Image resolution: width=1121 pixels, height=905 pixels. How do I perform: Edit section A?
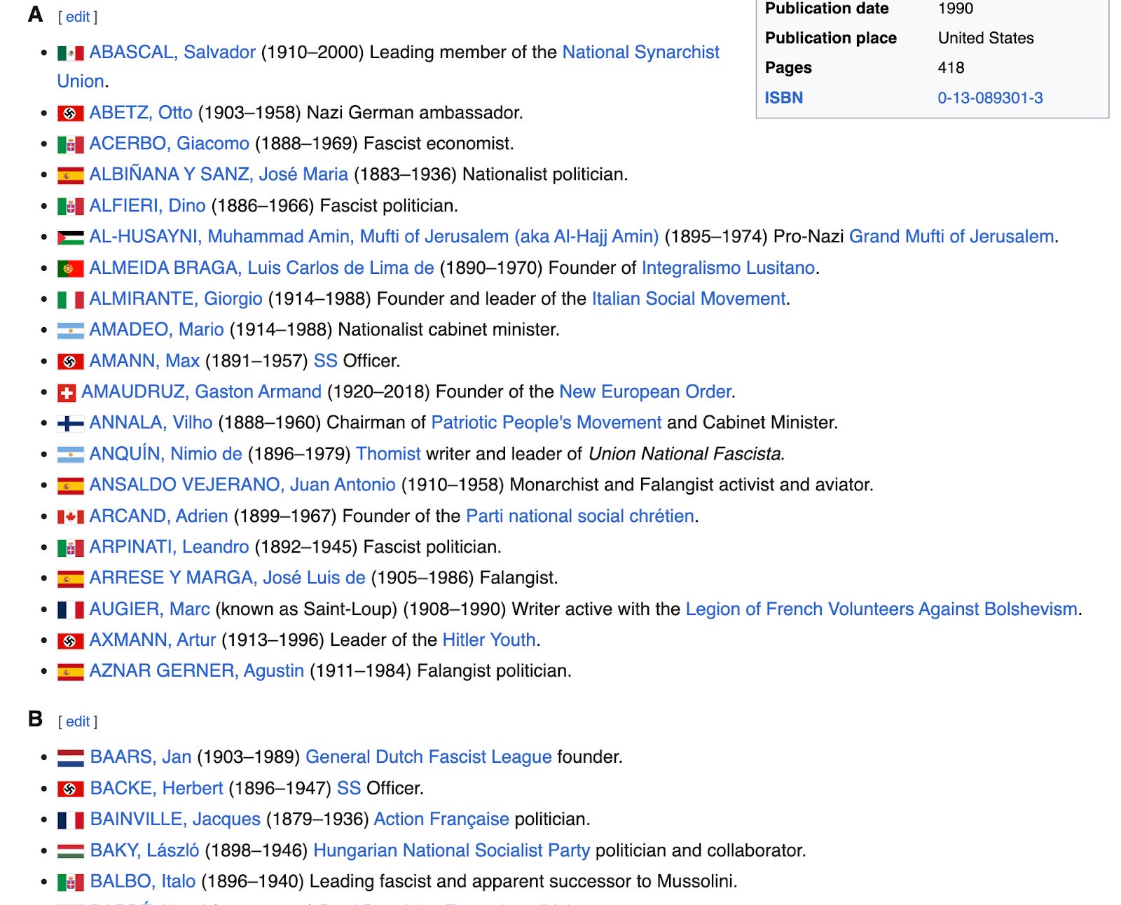[78, 17]
